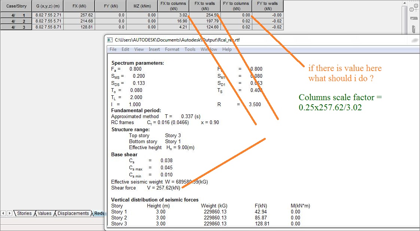Click the Rcal_res.rtf window document icon
420x231 pixels.
(x=110, y=40)
